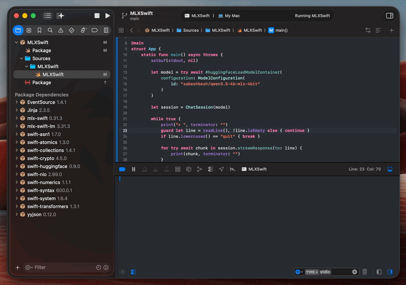Add new file with plus button
The width and height of the screenshot is (406, 285).
click(17, 268)
